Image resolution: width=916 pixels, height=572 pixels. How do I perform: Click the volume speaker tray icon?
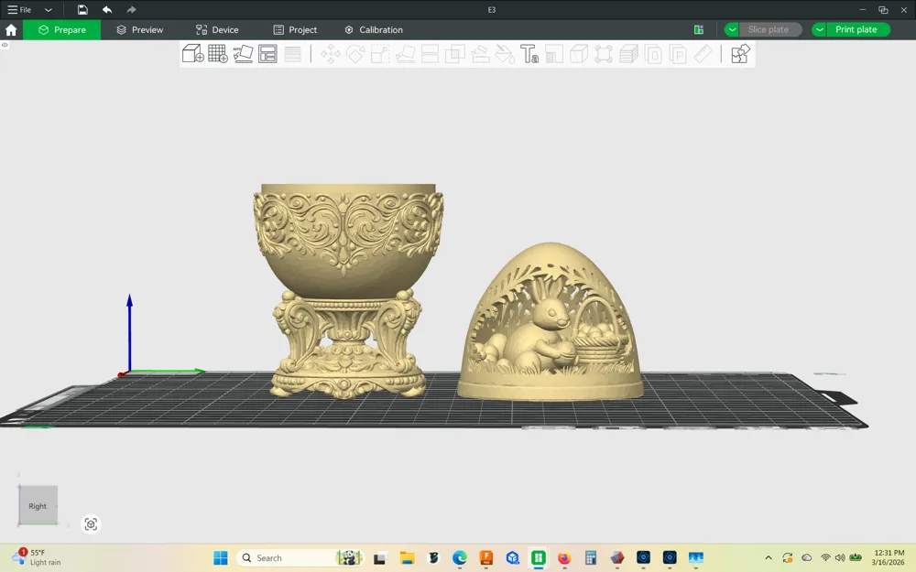(x=840, y=558)
